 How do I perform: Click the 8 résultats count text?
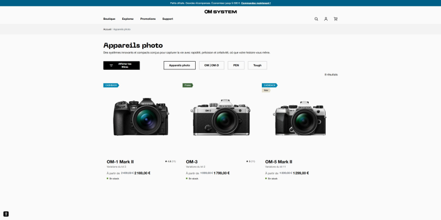[x=331, y=75]
